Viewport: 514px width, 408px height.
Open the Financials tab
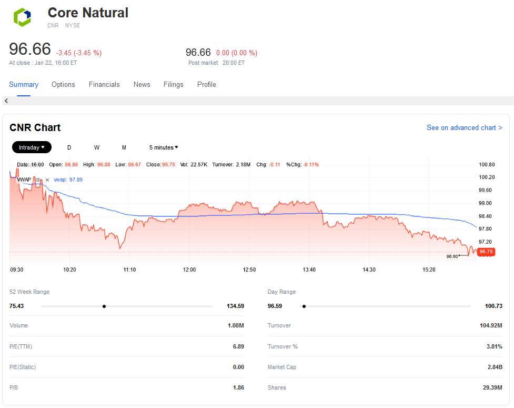104,84
